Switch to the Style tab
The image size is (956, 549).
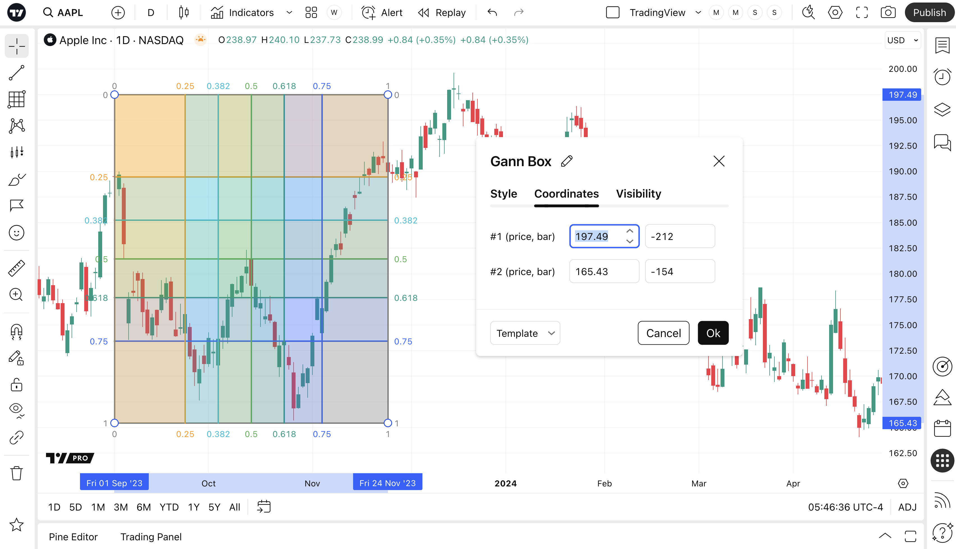503,193
